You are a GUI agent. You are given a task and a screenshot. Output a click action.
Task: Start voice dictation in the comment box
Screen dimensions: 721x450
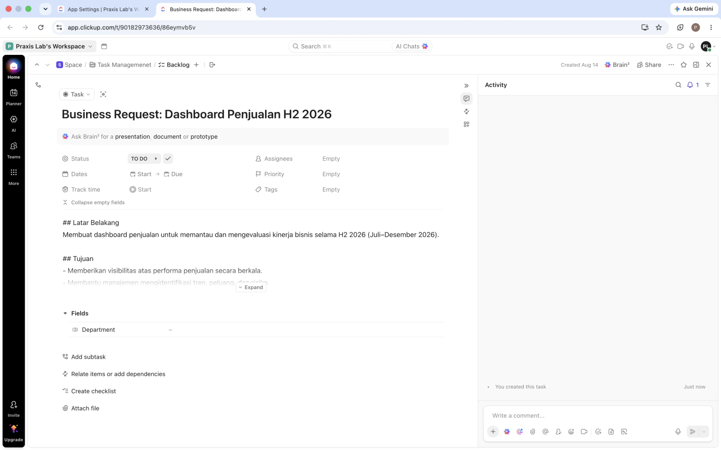[x=678, y=432]
